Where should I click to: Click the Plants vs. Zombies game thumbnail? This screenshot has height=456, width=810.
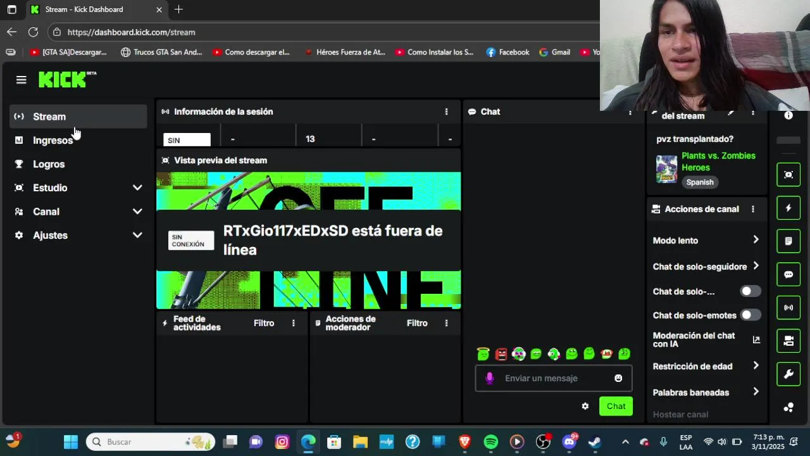coord(666,168)
